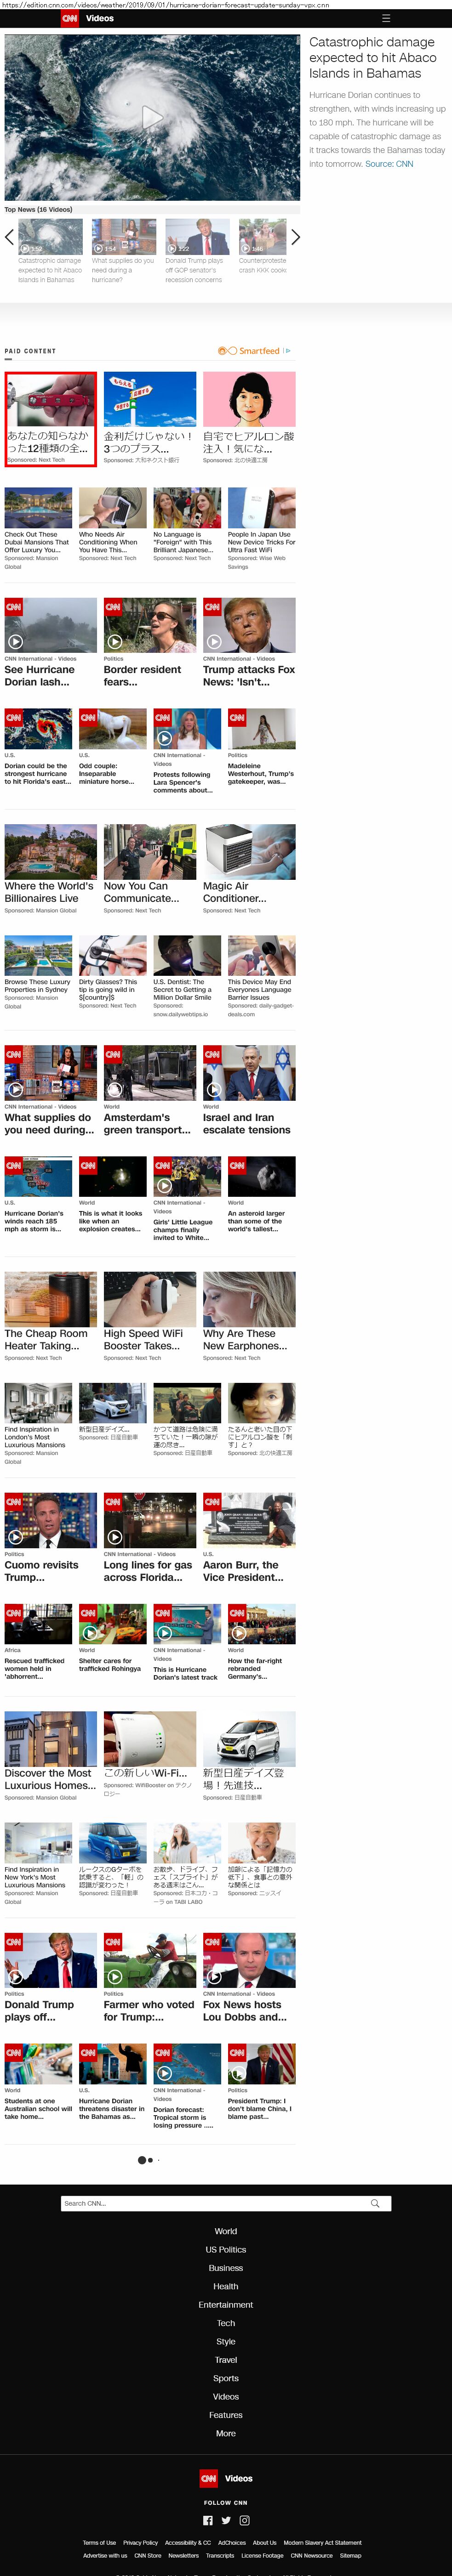This screenshot has width=452, height=2576.
Task: Open the hamburger menu in the header
Action: coord(385,18)
